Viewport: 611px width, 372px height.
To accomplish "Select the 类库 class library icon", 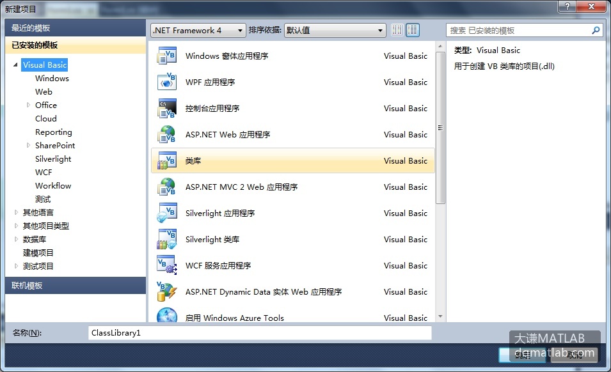I will [167, 160].
